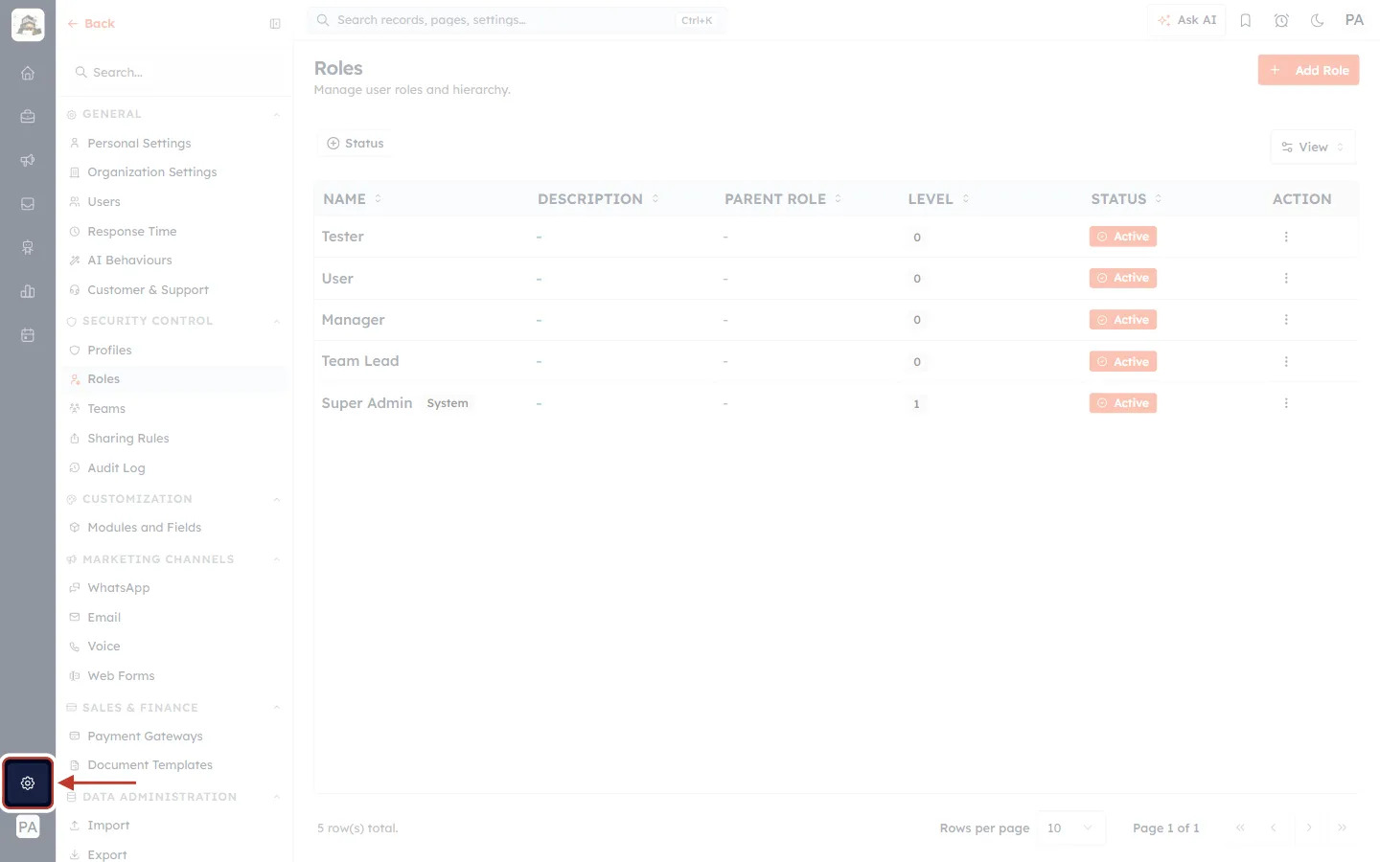Click the alarm clock reminders icon

(1281, 20)
